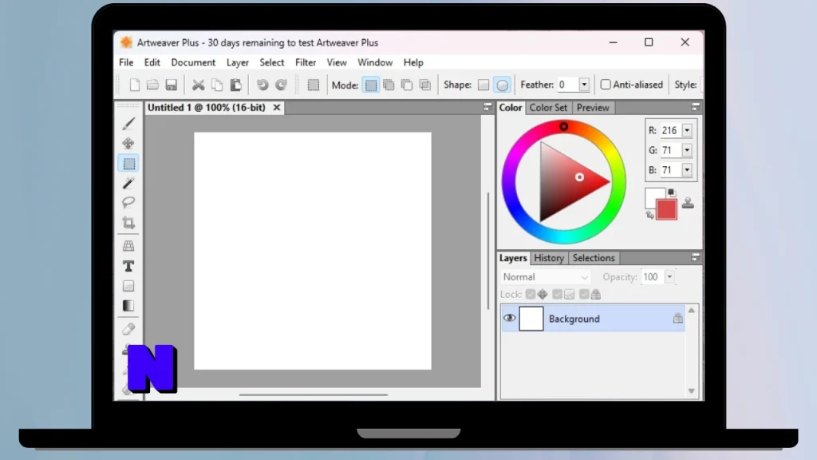Click the swap foreground and background colors icon

tap(649, 215)
